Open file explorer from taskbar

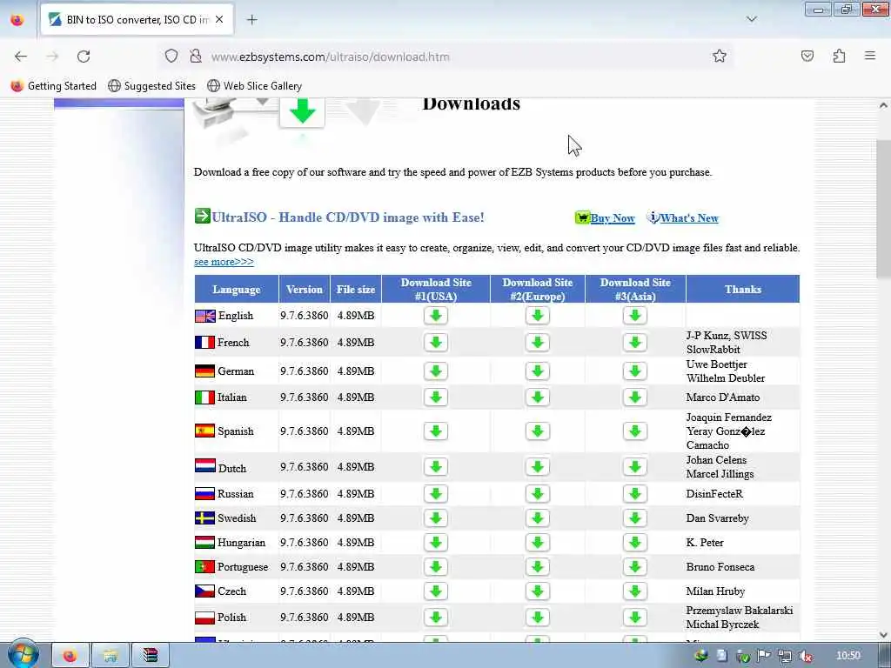tap(111, 656)
